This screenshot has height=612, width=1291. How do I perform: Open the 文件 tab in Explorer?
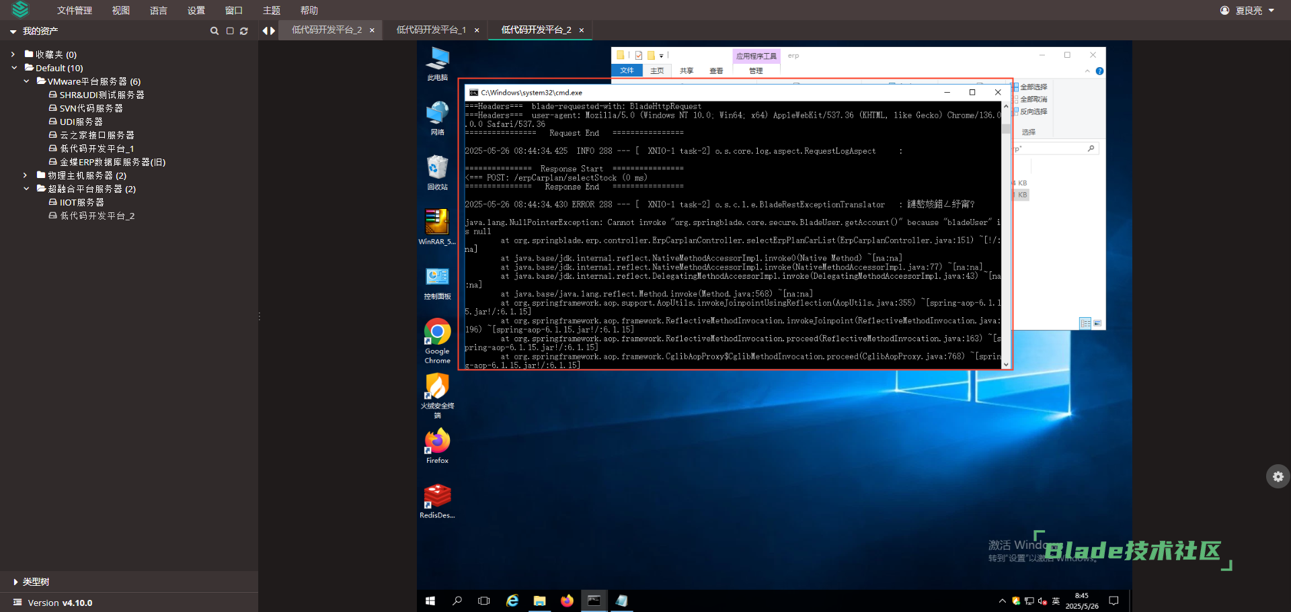point(627,71)
